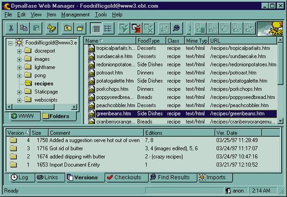The height and width of the screenshot is (197, 287).
Task: Click the Ver. Date column header
Action: tap(238, 133)
